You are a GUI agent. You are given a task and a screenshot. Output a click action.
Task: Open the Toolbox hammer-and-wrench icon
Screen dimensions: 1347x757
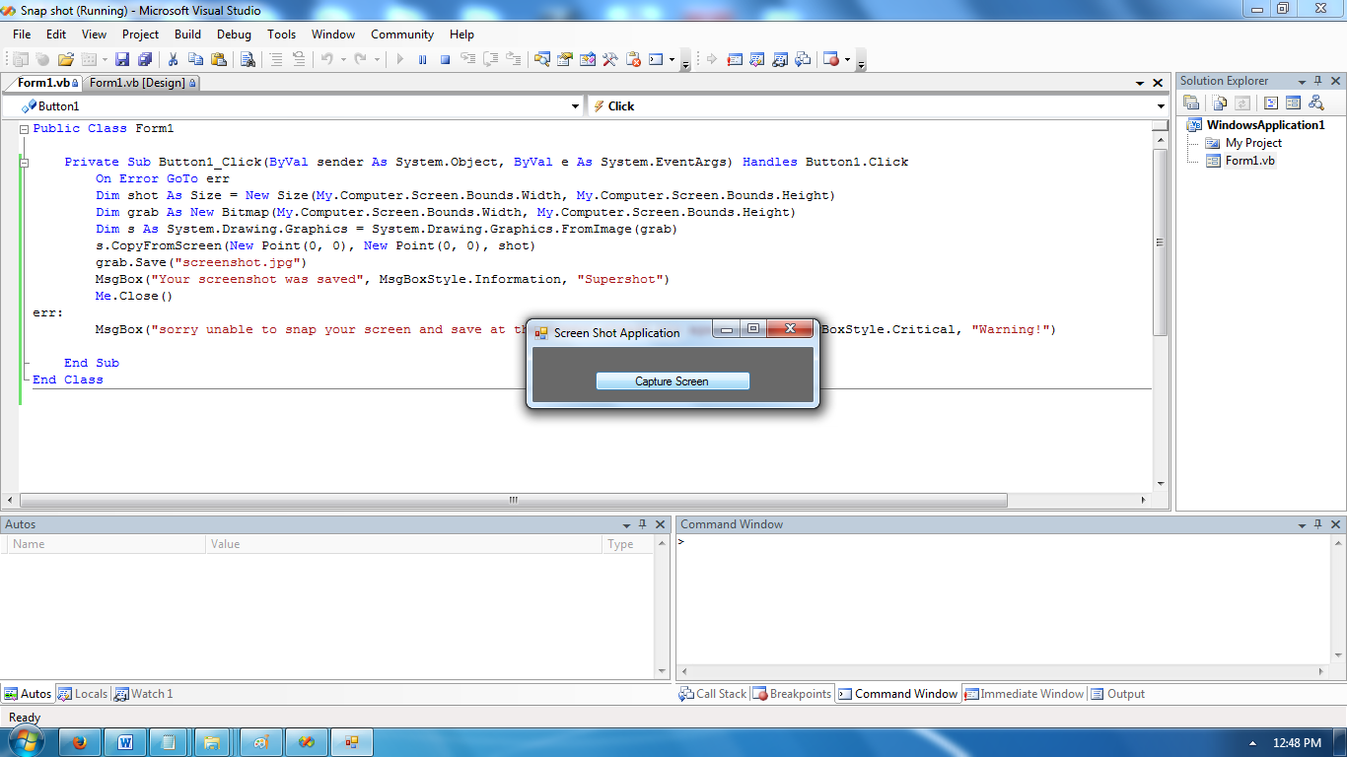click(x=610, y=59)
